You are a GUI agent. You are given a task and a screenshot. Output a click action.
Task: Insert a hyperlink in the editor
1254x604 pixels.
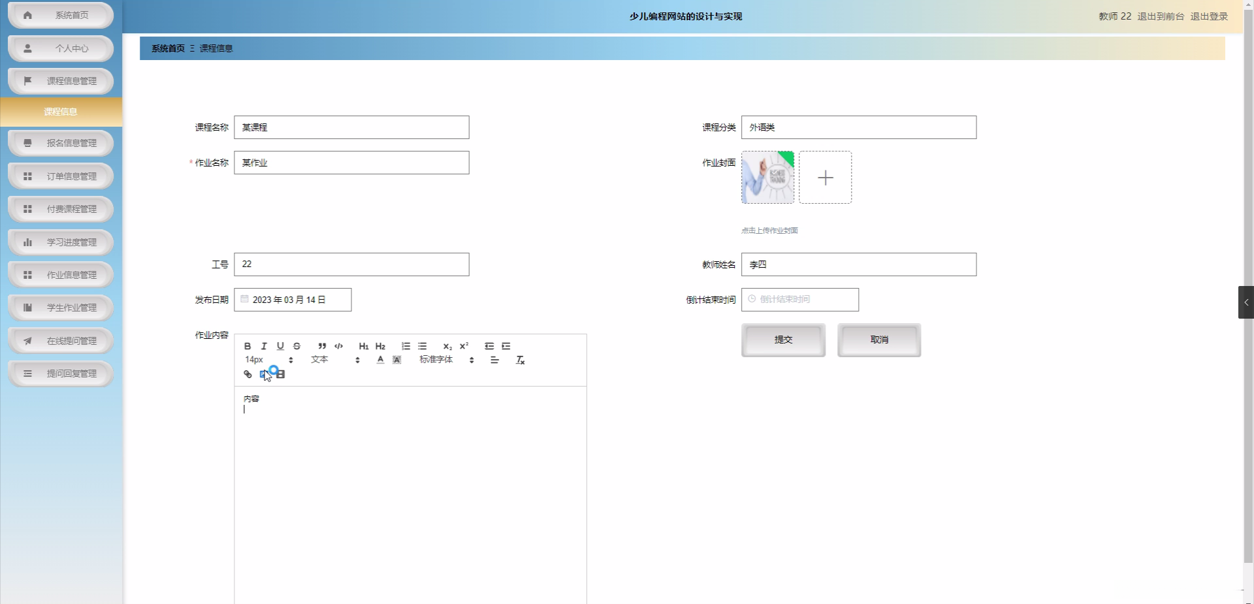coord(248,374)
